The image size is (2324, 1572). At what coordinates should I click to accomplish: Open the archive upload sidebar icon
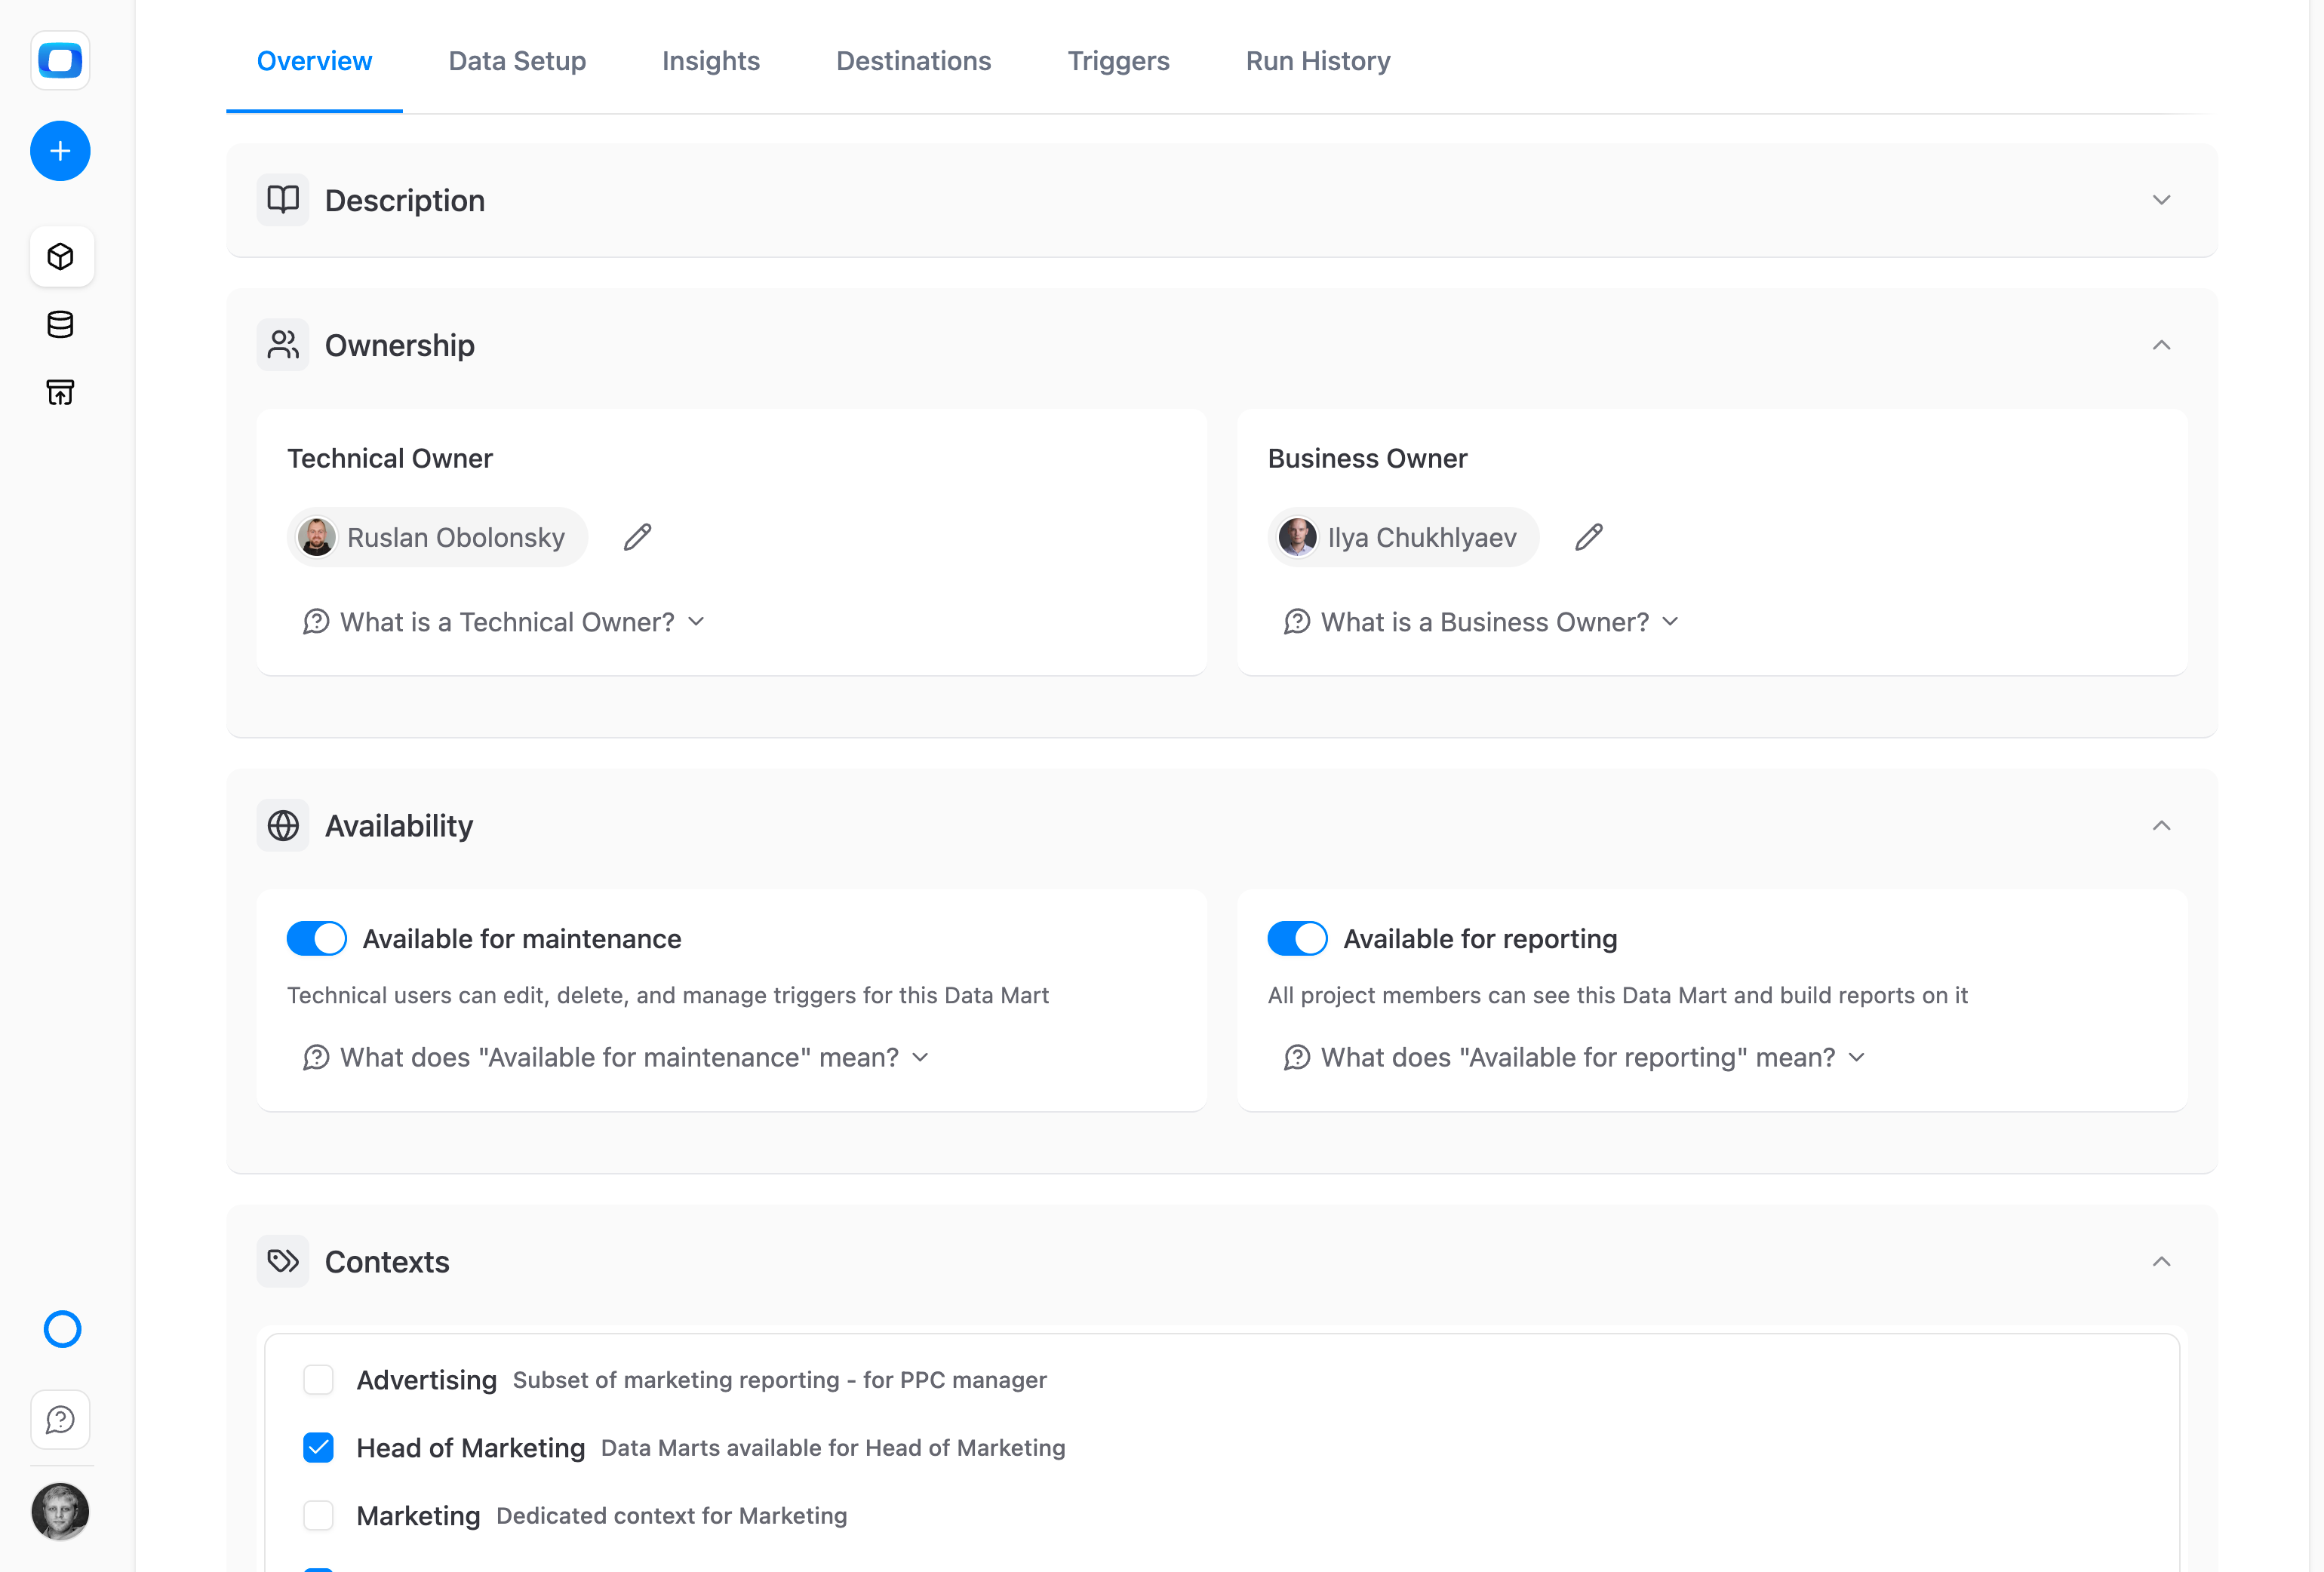[x=61, y=392]
